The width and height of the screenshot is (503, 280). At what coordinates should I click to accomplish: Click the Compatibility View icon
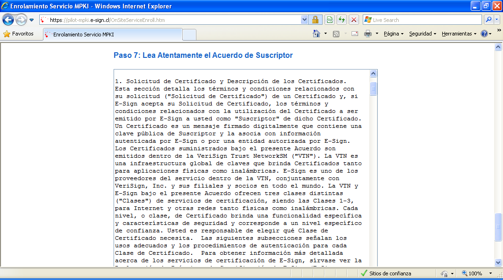tap(330, 20)
